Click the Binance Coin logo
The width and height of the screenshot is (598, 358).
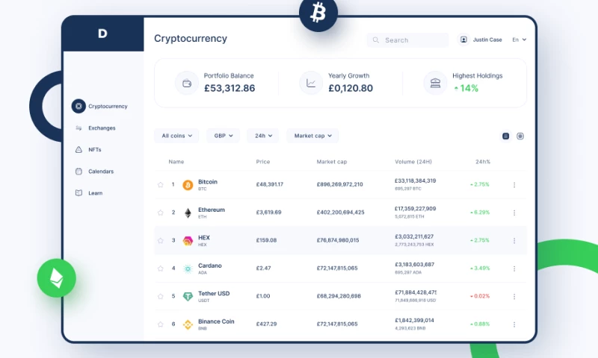coord(188,324)
